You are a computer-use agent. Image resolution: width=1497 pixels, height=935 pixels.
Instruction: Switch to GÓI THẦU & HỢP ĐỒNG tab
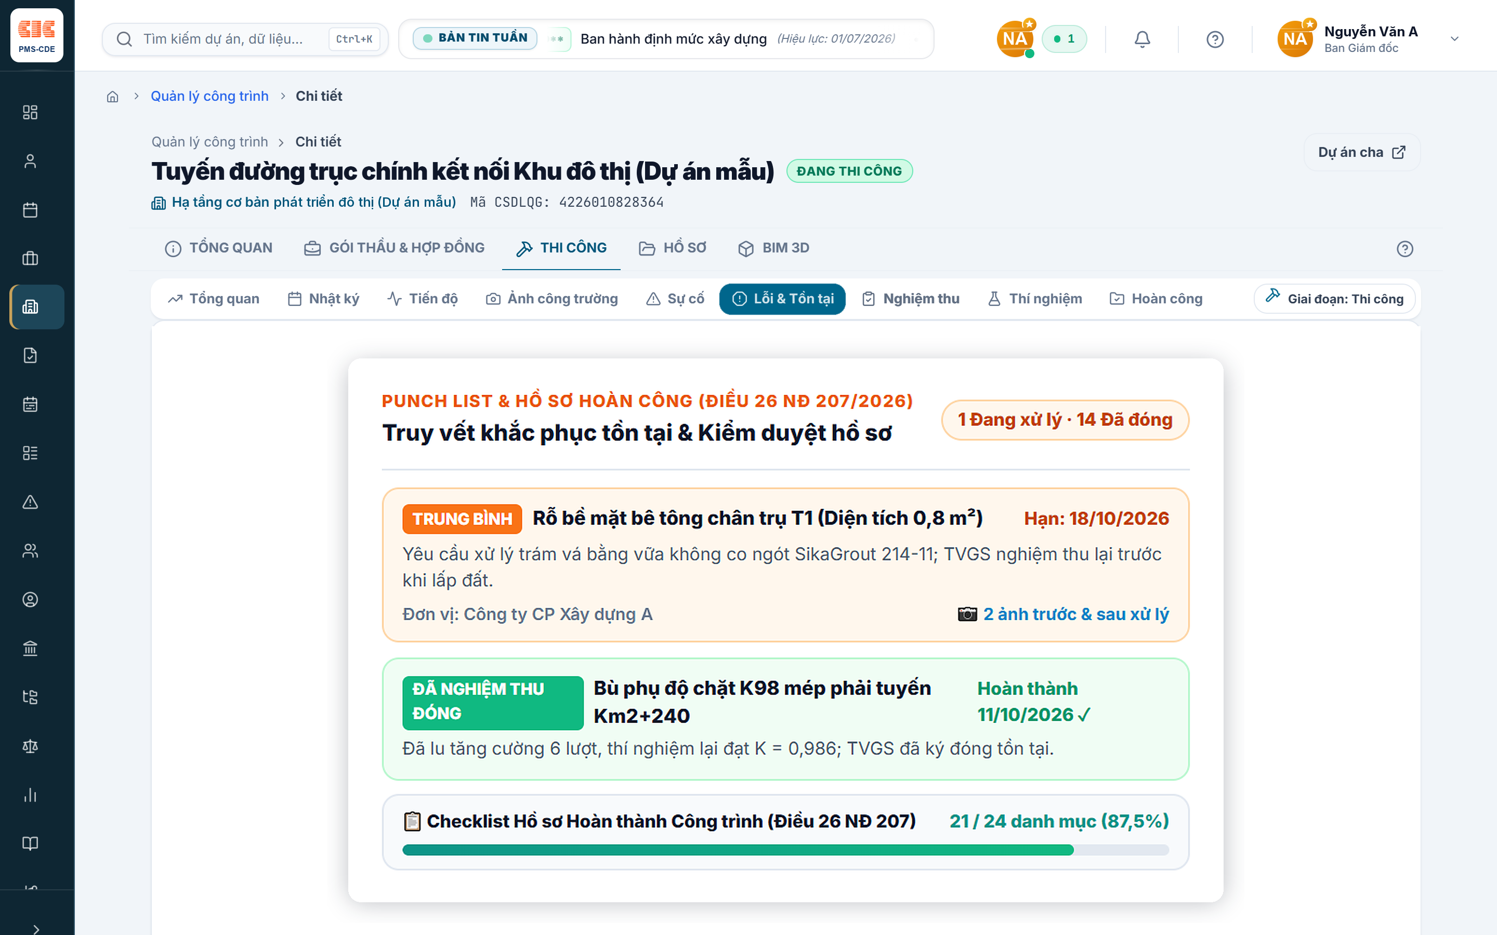394,248
